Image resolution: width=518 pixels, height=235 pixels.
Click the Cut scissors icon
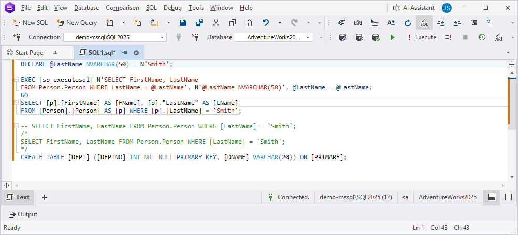(x=216, y=23)
